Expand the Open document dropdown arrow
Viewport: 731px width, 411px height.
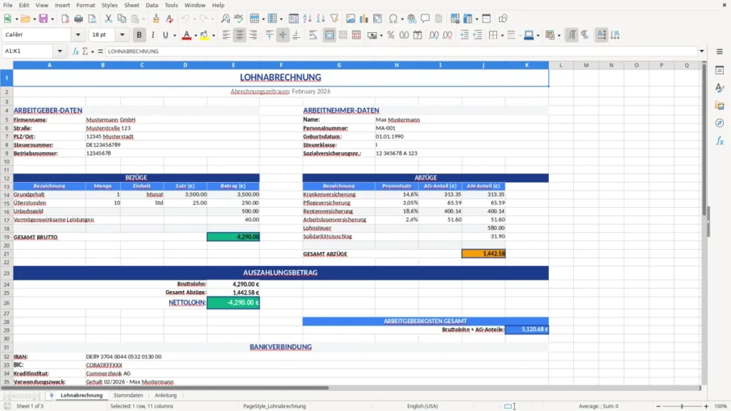[34, 19]
